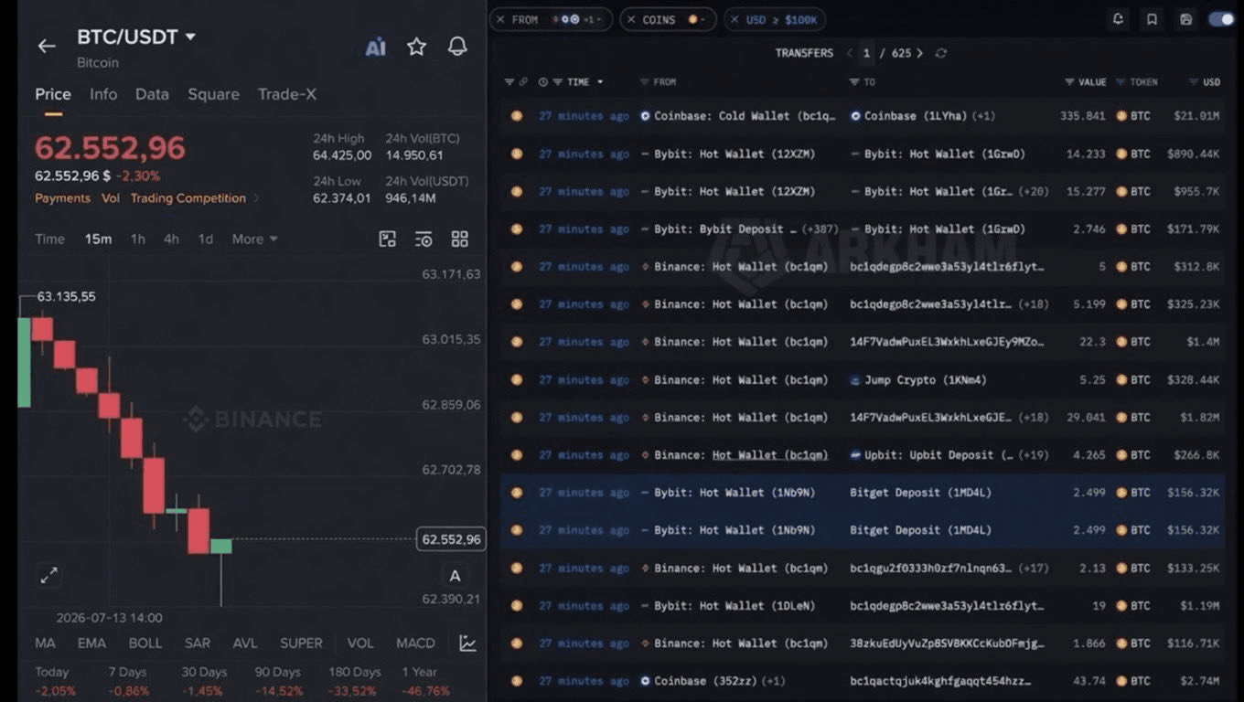Screen dimensions: 1244x702
Task: Toggle the switch at top right
Action: tap(1221, 19)
